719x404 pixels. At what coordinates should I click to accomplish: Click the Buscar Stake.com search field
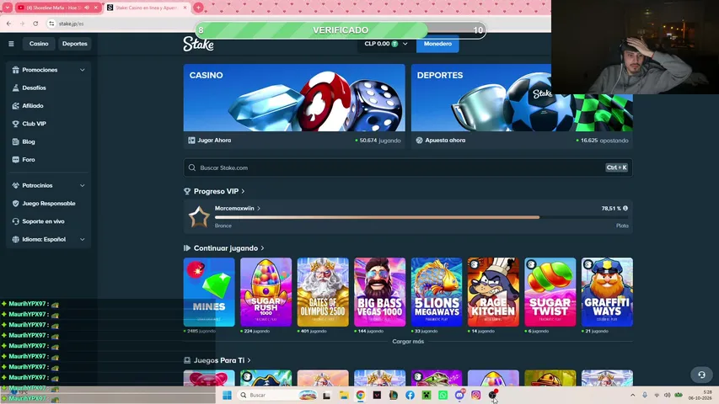pyautogui.click(x=408, y=167)
